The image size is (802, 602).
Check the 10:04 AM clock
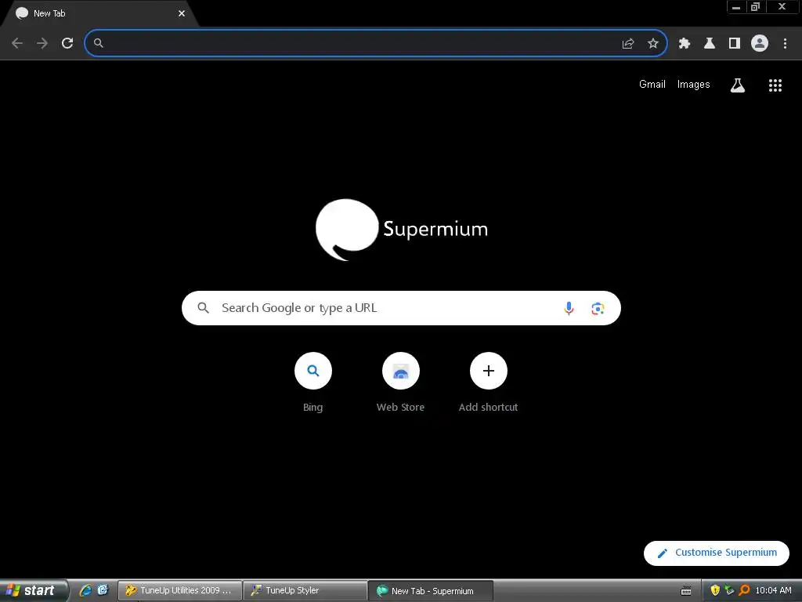click(773, 591)
